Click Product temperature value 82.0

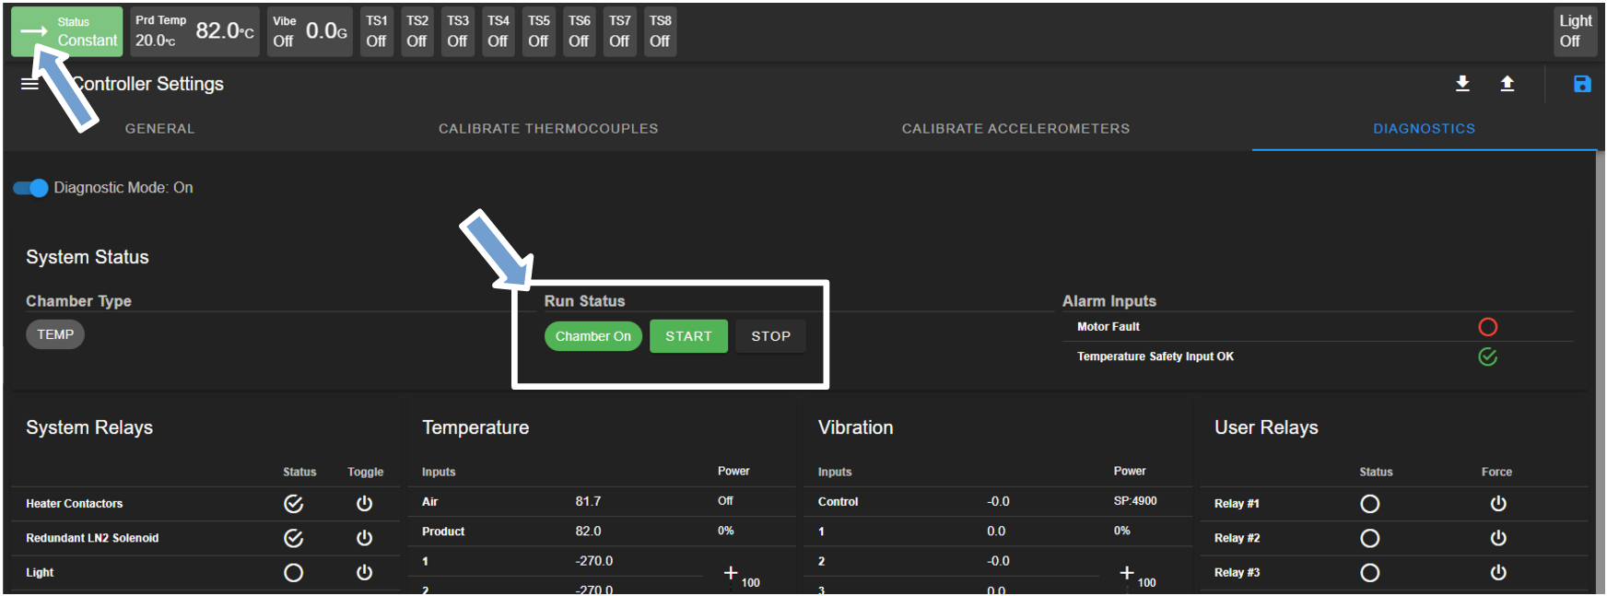588,532
